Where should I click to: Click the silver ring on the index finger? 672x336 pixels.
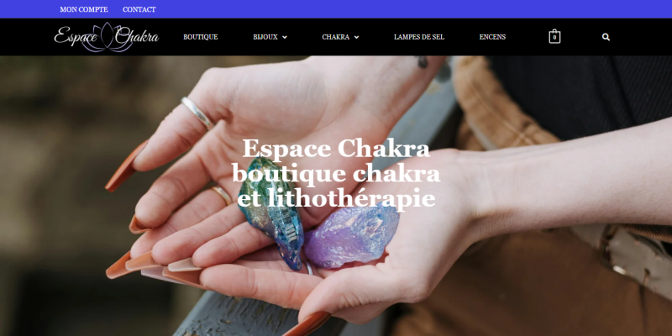pyautogui.click(x=197, y=113)
